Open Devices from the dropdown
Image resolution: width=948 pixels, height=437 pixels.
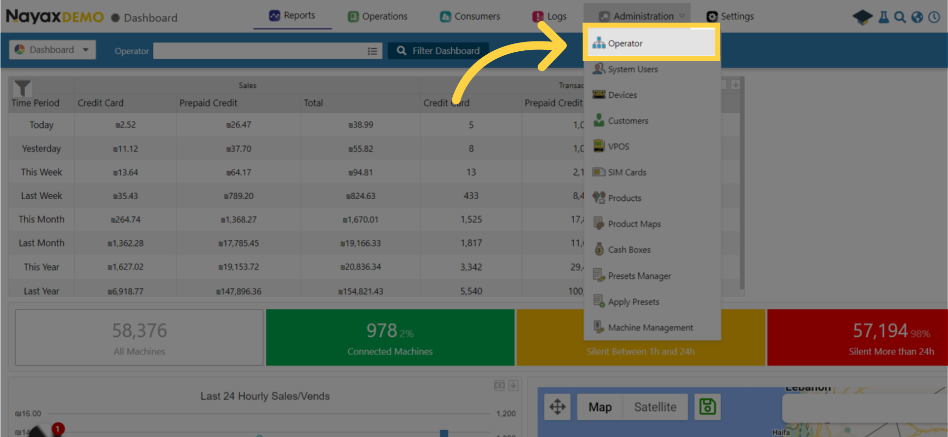tap(651, 95)
